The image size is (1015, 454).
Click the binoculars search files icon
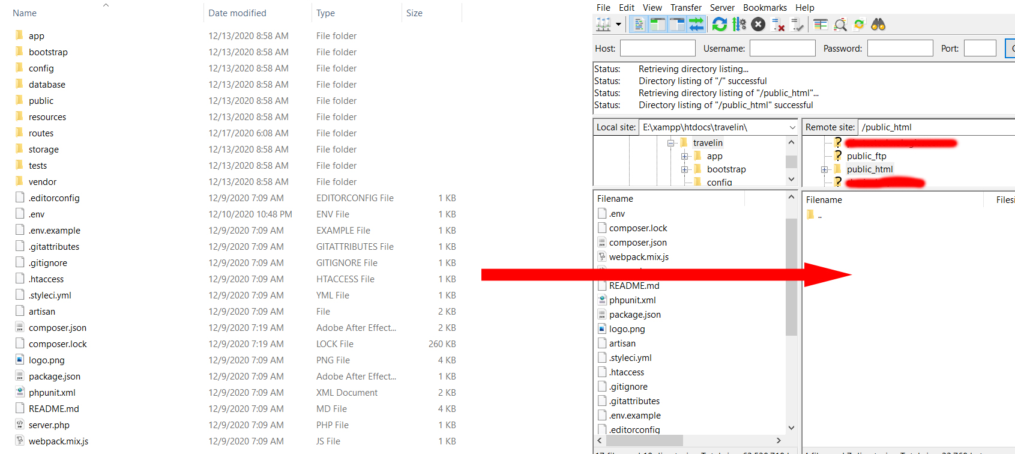click(878, 25)
